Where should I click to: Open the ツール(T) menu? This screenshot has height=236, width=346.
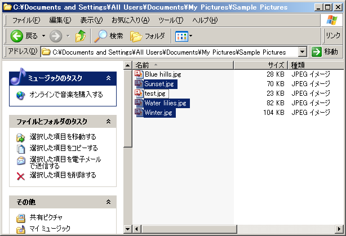pyautogui.click(x=171, y=20)
